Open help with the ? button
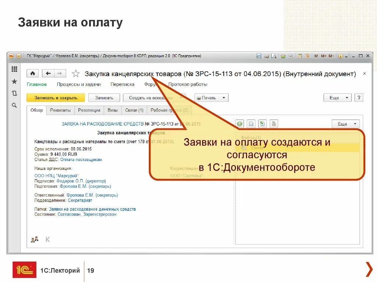Screen dimensions: 377x282 pyautogui.click(x=359, y=98)
